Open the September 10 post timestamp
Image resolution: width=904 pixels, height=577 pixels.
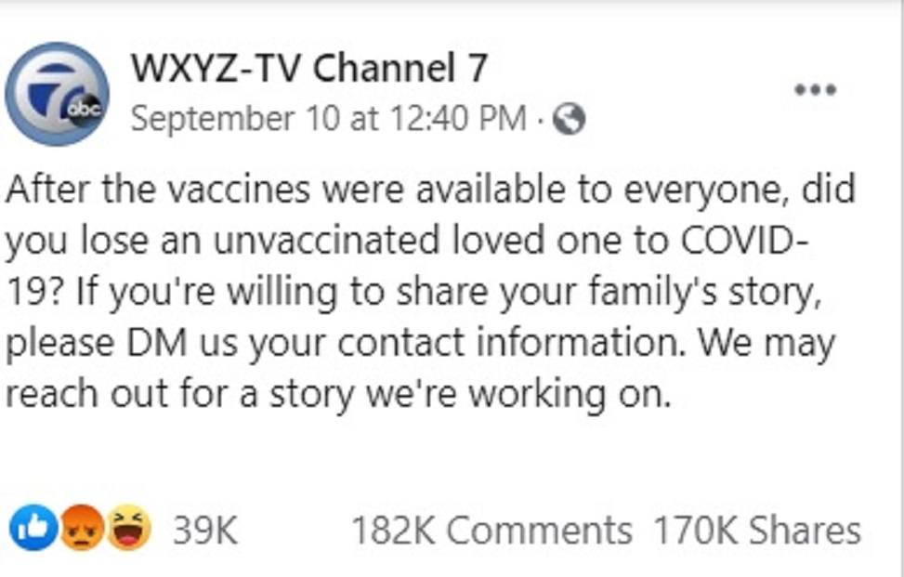pyautogui.click(x=327, y=119)
